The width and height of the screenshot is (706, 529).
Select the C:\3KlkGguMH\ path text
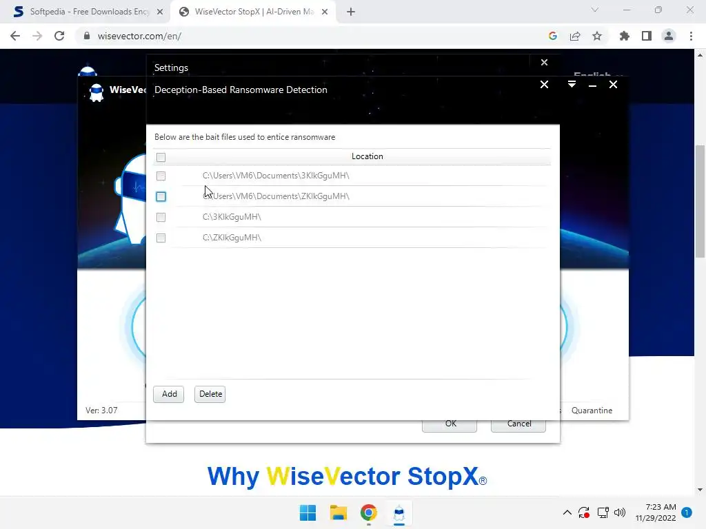[232, 217]
